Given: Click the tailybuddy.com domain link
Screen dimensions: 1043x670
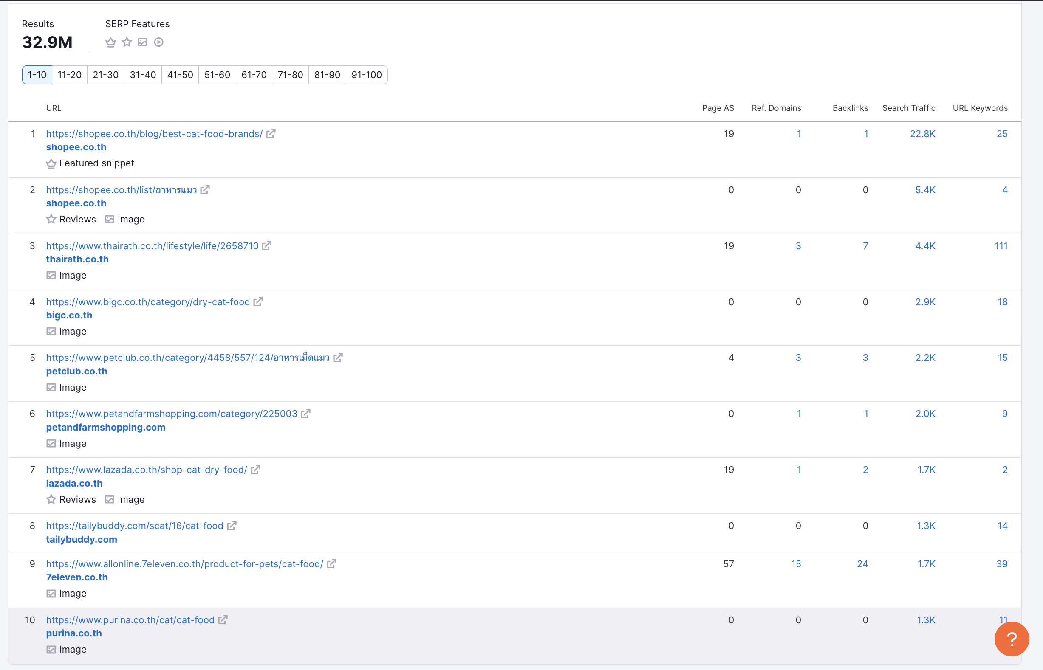Looking at the screenshot, I should coord(82,540).
